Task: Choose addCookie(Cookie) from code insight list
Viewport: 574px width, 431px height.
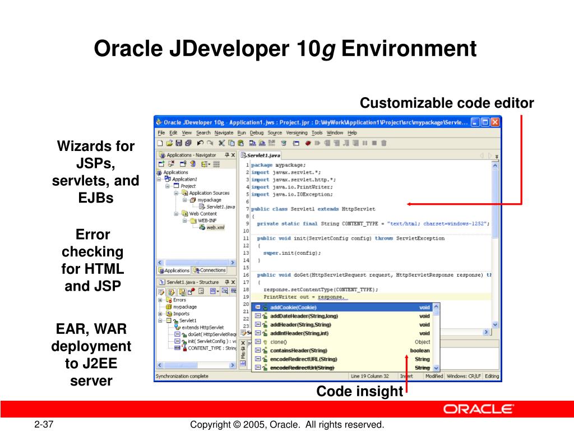Action: click(342, 308)
